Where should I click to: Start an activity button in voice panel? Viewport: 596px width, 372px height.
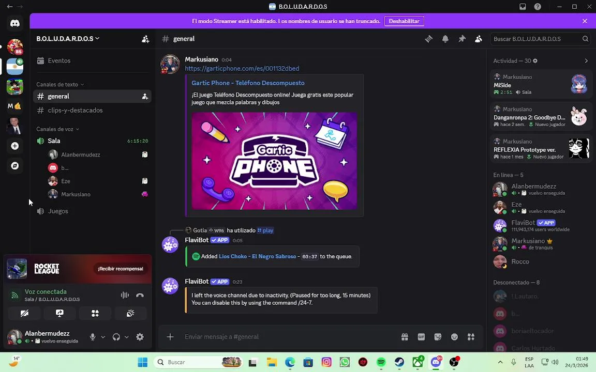coord(95,313)
